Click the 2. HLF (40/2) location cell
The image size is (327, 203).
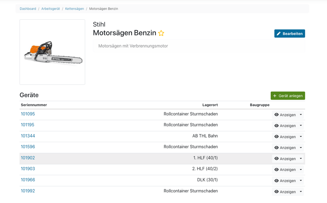[205, 168]
